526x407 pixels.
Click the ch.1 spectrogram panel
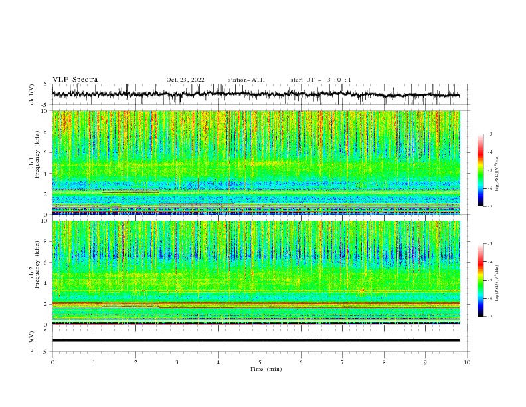pos(256,162)
